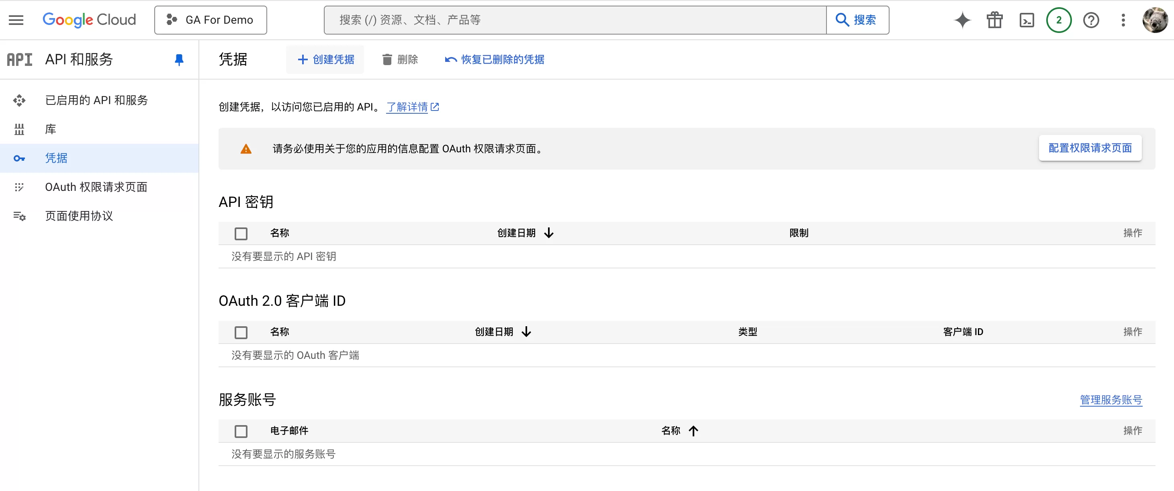1174x491 pixels.
Task: Click 配置权限请求页面 button
Action: pos(1090,148)
